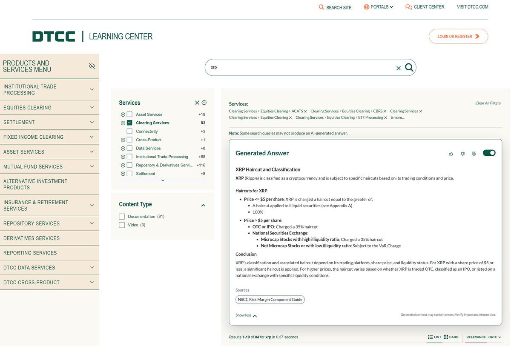Image resolution: width=511 pixels, height=346 pixels.
Task: Remove the CBRS filter chip
Action: 385,112
